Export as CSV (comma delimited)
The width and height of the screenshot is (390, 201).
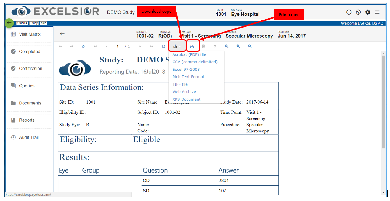(x=195, y=62)
